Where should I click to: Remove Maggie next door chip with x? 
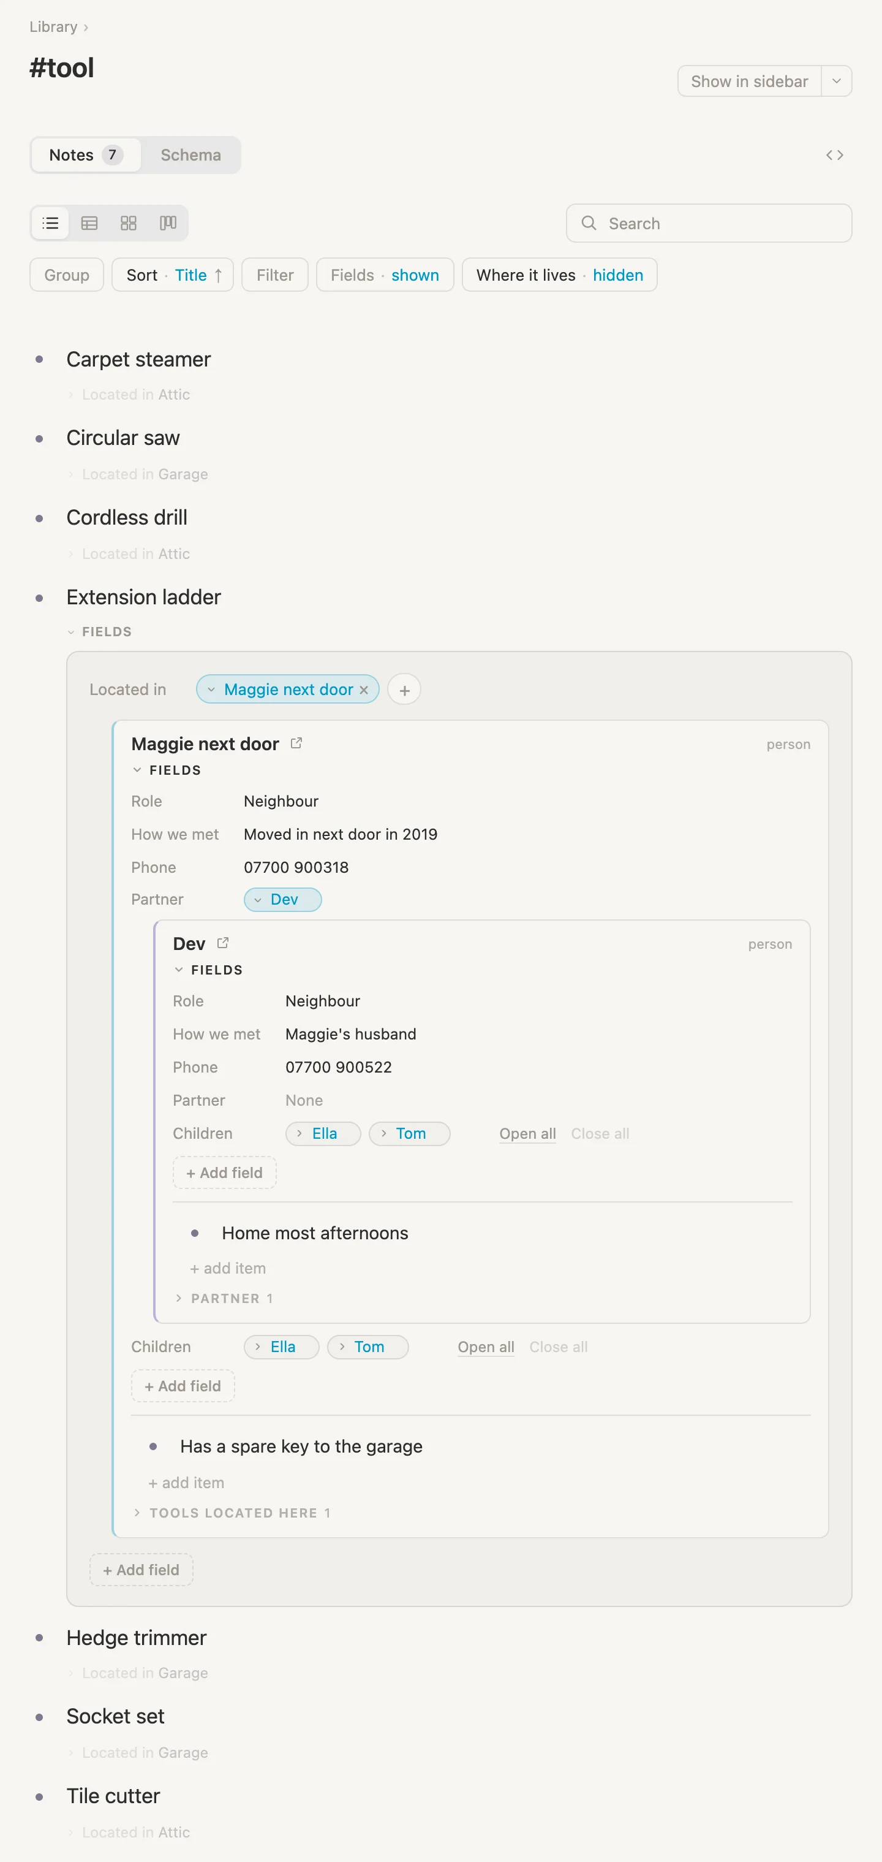click(x=364, y=690)
